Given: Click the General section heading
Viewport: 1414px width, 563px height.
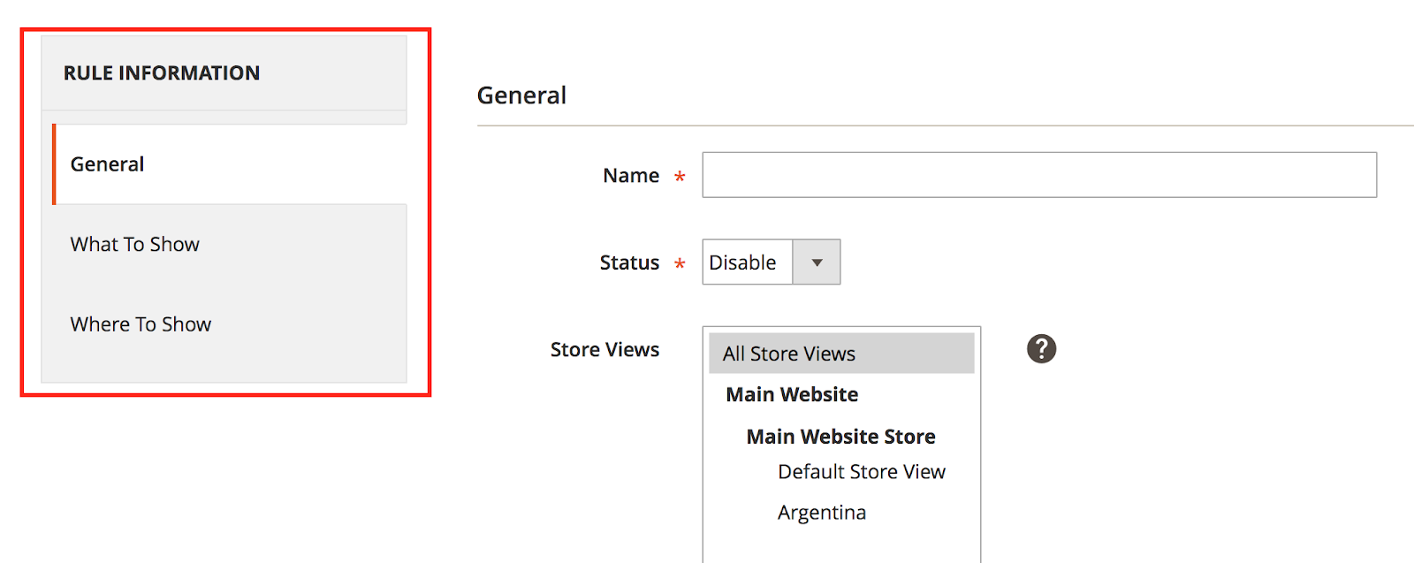Looking at the screenshot, I should (x=521, y=95).
